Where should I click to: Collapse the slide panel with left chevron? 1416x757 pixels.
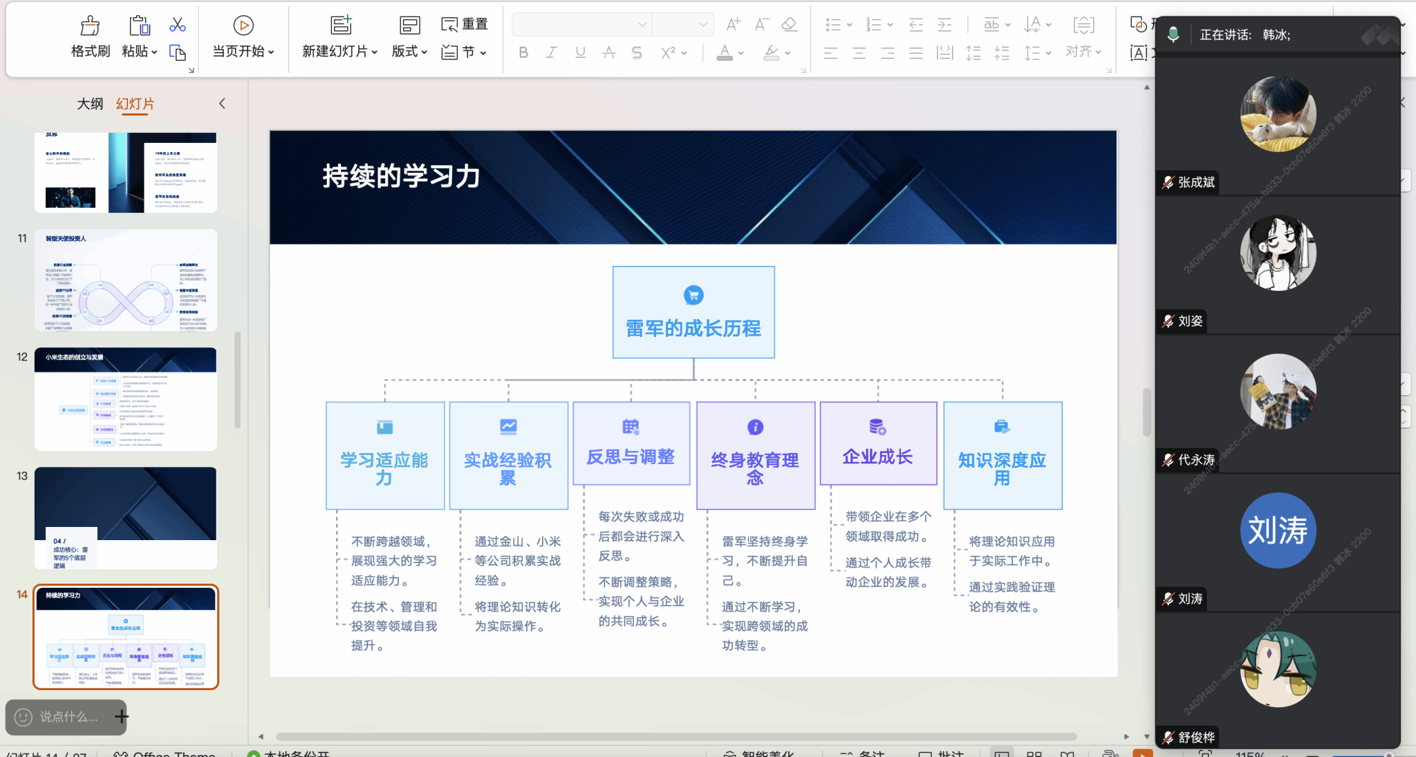point(222,104)
